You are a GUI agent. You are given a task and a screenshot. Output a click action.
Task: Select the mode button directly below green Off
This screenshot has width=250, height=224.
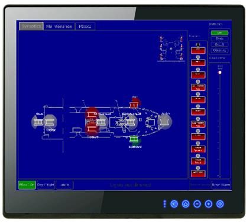(219, 38)
